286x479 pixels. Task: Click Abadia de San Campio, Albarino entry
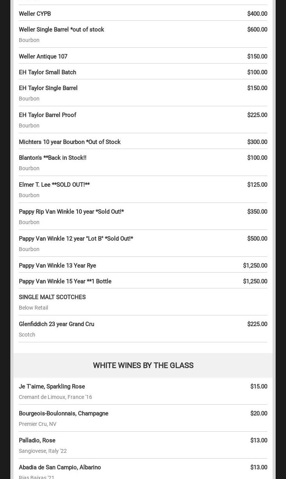tap(60, 467)
